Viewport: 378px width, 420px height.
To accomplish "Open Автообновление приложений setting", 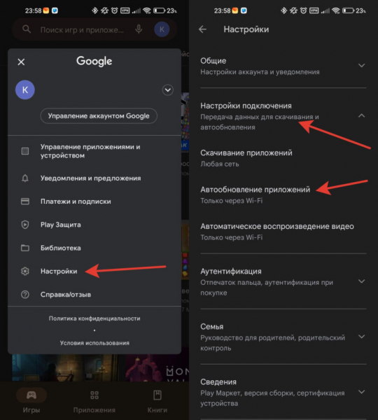I will (x=283, y=195).
